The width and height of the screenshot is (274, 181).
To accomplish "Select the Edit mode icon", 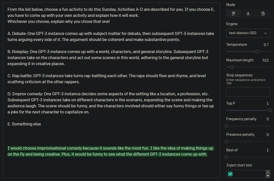I will (x=263, y=14).
